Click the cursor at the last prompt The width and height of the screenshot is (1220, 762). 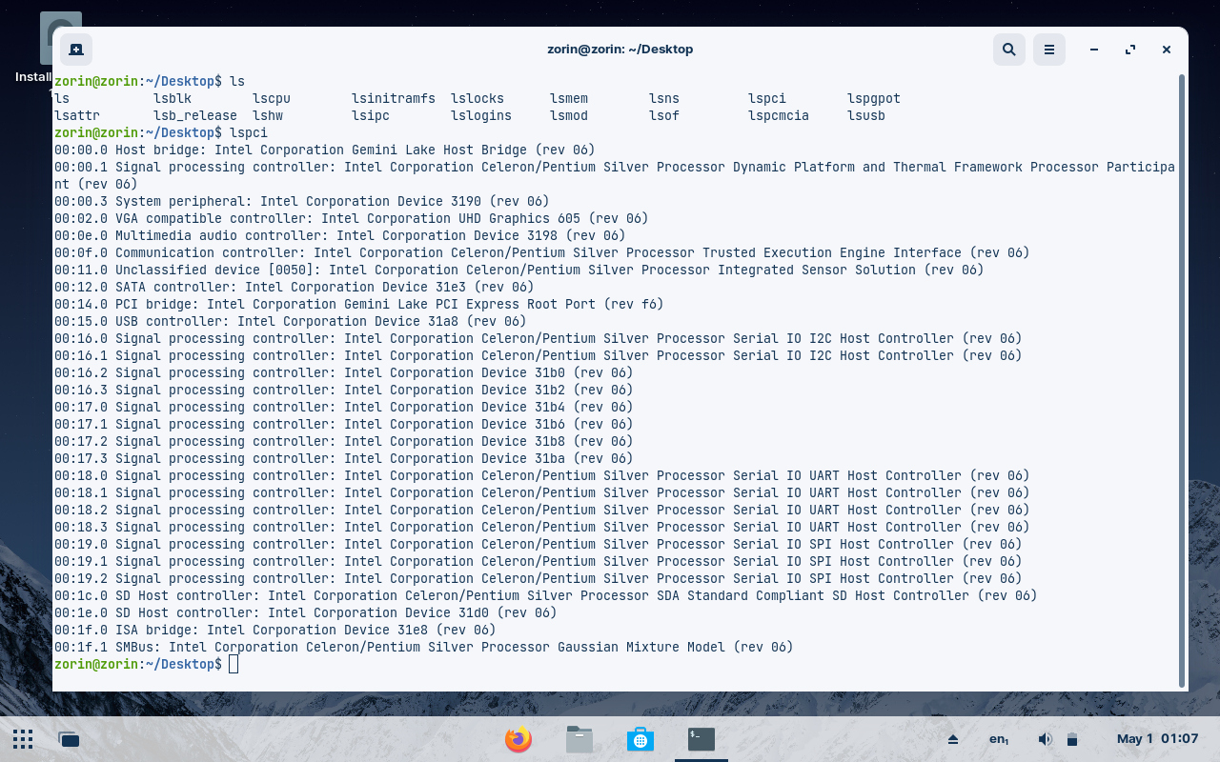[234, 664]
